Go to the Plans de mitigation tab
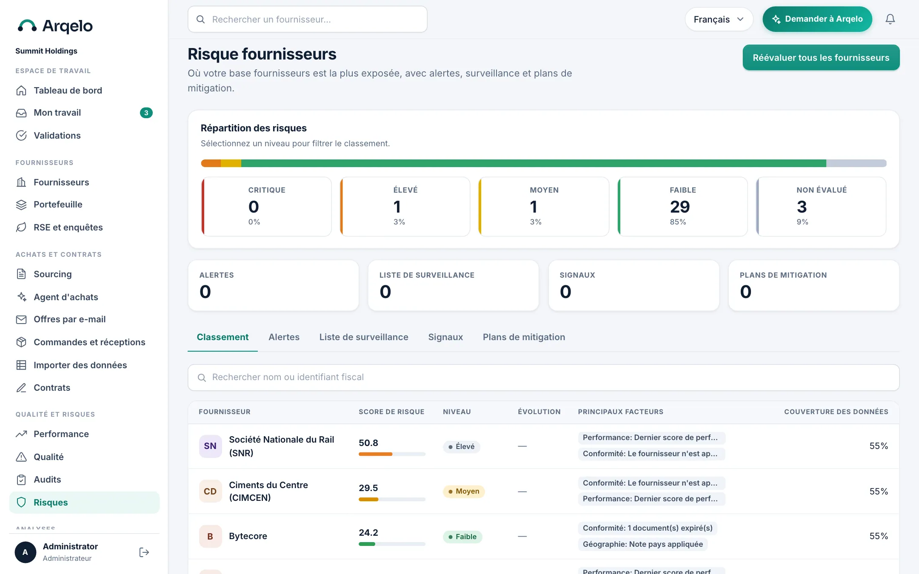 coord(524,337)
